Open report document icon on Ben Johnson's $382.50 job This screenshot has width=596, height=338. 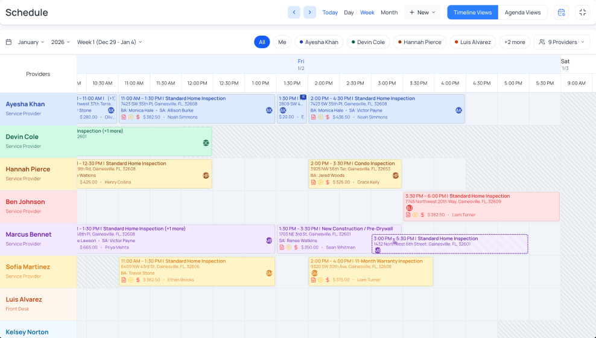coord(408,215)
